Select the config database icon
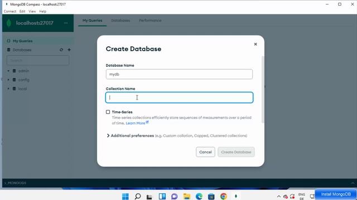This screenshot has height=200, width=357. click(15, 80)
